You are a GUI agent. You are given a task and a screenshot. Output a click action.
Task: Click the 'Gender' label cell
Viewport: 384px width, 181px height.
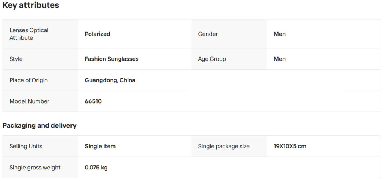click(x=229, y=34)
